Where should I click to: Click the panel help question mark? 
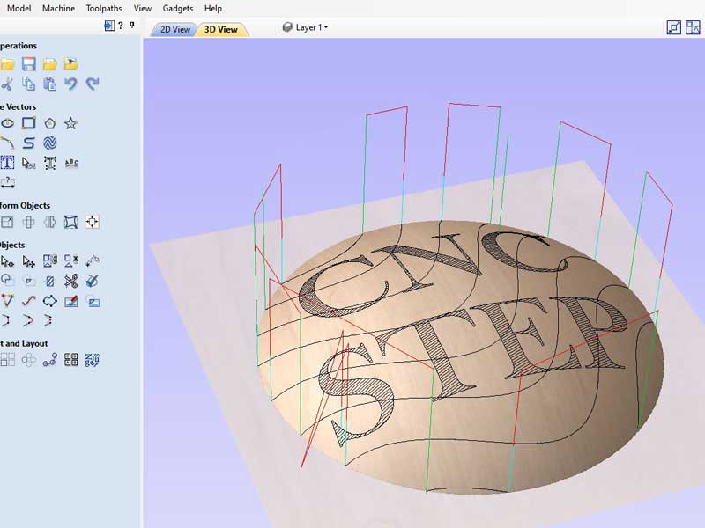pyautogui.click(x=121, y=26)
